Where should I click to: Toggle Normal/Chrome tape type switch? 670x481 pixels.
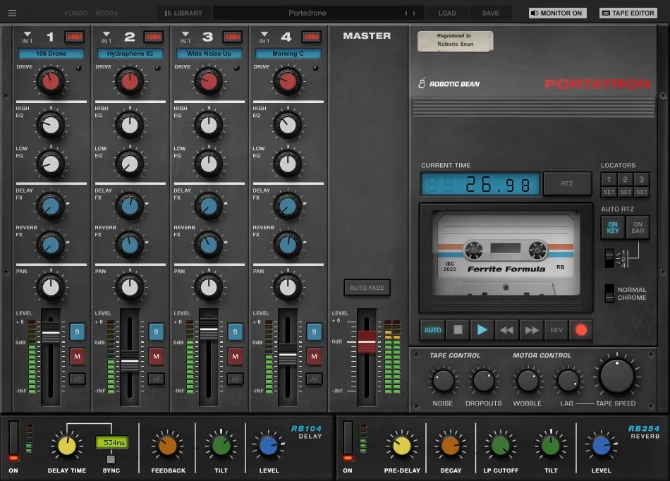[x=610, y=293]
